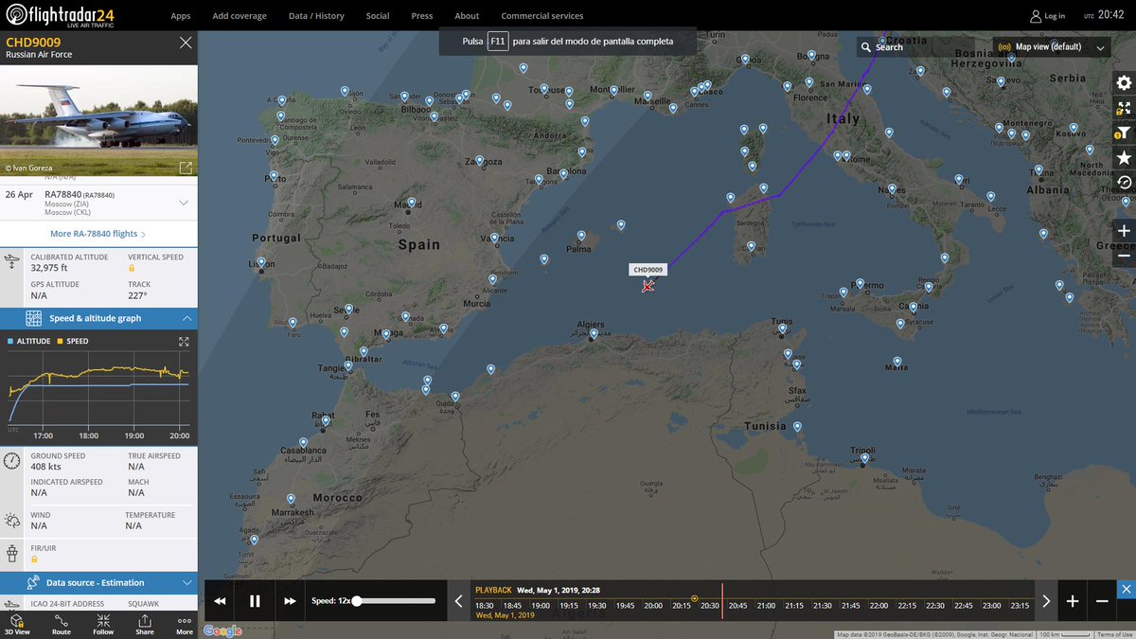Screen dimensions: 1136x639
Task: Click the Log in link
Action: point(1055,16)
